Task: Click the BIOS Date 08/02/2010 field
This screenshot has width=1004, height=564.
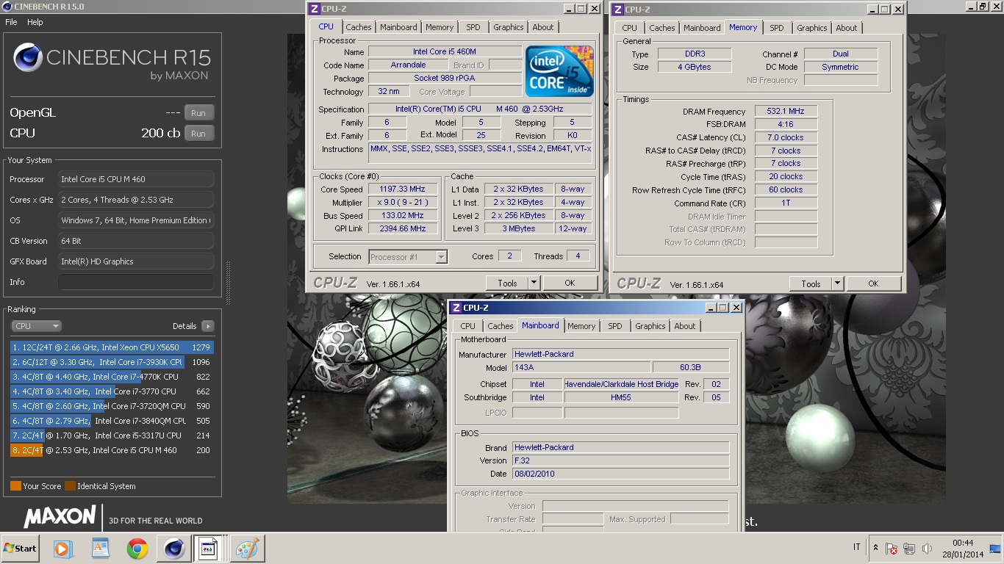Action: (x=620, y=474)
